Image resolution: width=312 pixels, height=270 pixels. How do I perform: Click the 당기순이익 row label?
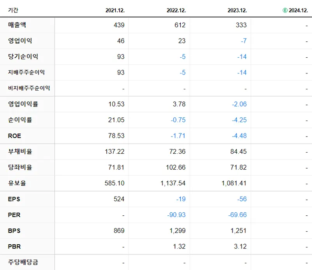[21, 57]
